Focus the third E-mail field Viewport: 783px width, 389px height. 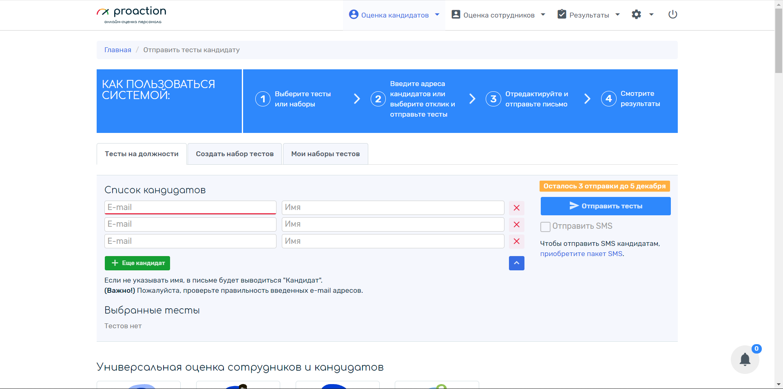(190, 241)
